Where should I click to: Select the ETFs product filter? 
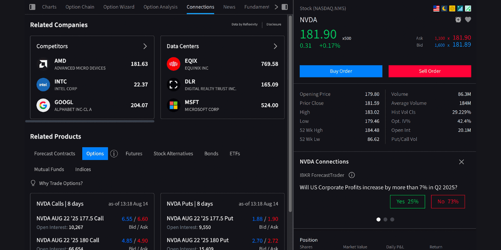coord(235,154)
